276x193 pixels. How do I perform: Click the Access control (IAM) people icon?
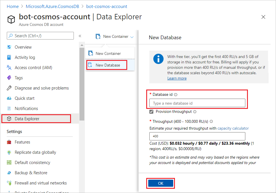pos(9,68)
